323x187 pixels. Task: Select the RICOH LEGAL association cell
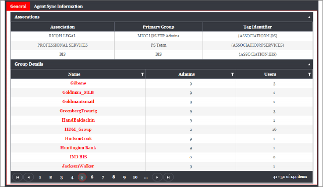(63, 36)
